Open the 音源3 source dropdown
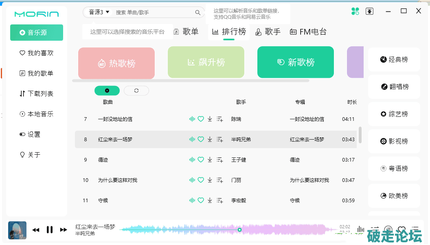Screen dimensions: 430x245 click(x=99, y=13)
